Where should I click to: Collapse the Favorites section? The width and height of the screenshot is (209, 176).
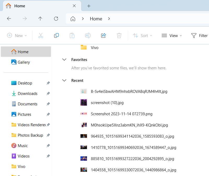pos(64,60)
